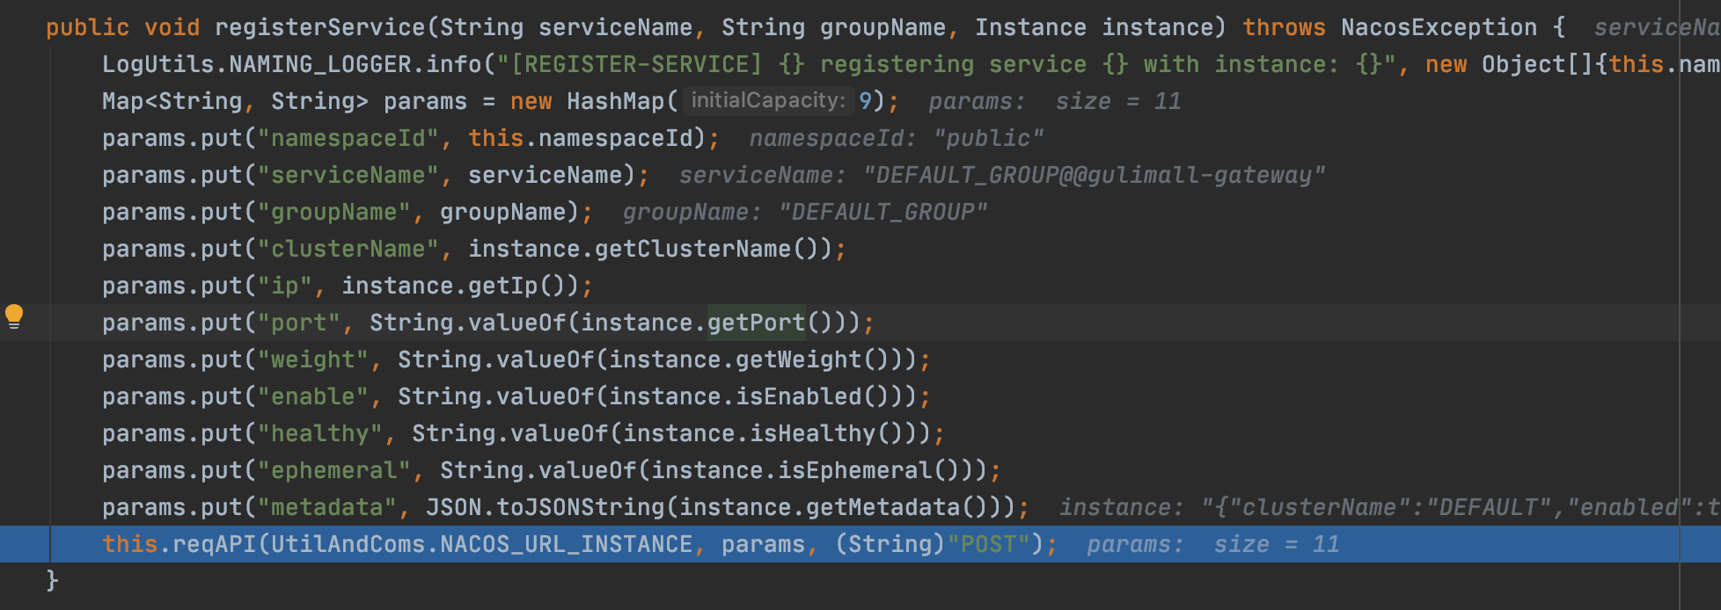
Task: Click the initialCapacity parameter hint
Action: pos(767,100)
